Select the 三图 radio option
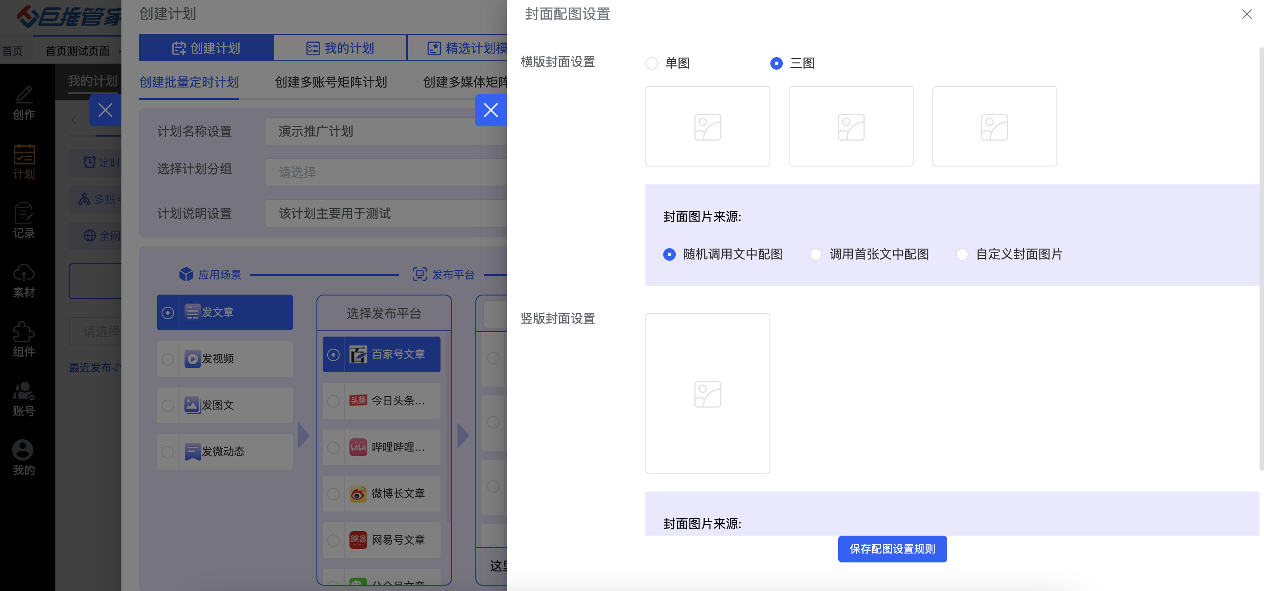Image resolution: width=1264 pixels, height=591 pixels. 776,63
